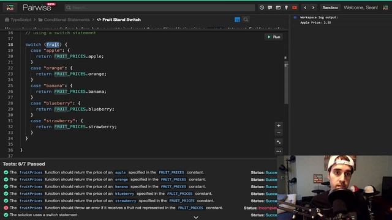This screenshot has height=220, width=392.
Task: Click the Incomplete status of the error test
Action: coord(268,208)
